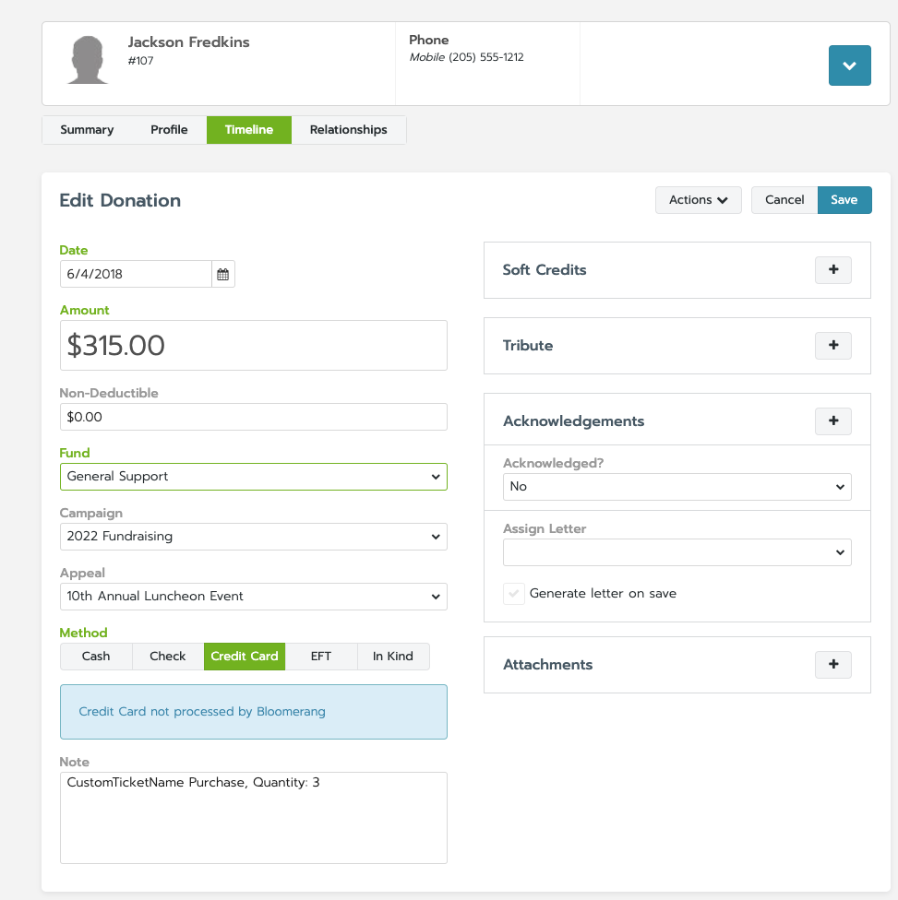Add a soft credit with plus icon
The image size is (898, 900).
(x=833, y=270)
